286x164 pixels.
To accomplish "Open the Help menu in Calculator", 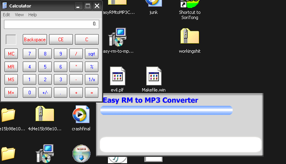I will (33, 15).
